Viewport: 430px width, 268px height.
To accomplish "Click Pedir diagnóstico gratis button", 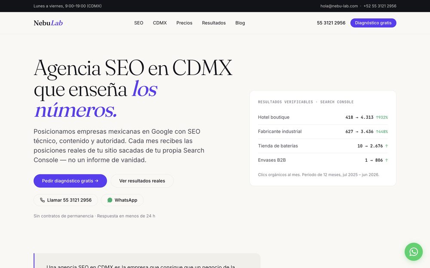I will pos(70,181).
